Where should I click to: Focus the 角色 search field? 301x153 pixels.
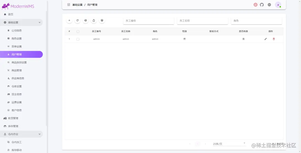coord(256,21)
